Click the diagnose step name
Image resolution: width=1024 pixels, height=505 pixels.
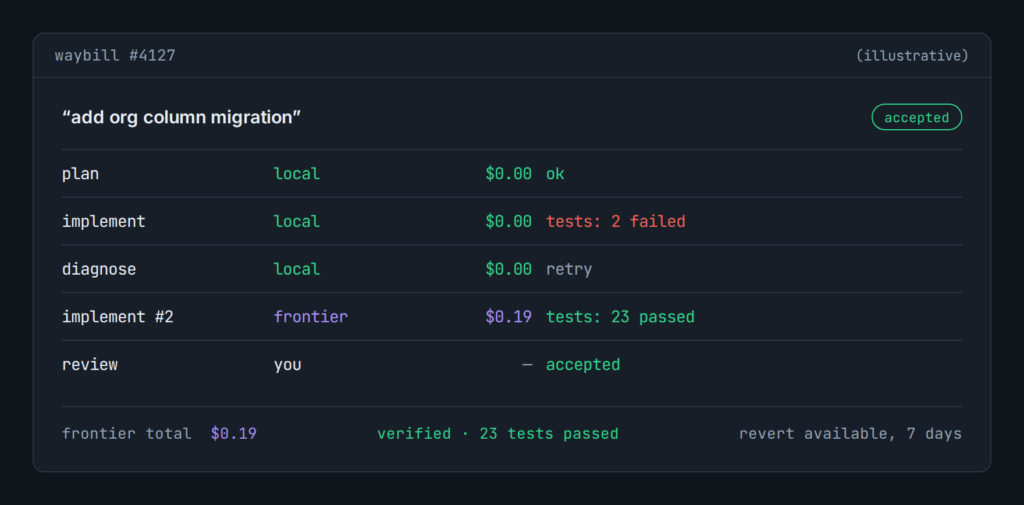(x=99, y=269)
